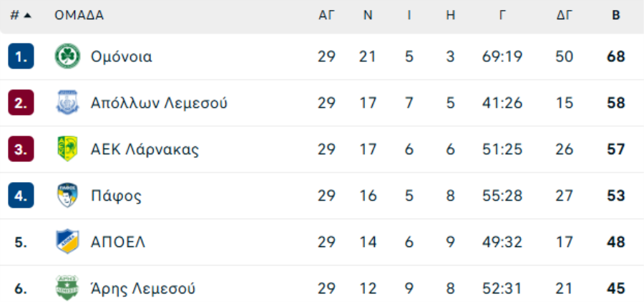The width and height of the screenshot is (644, 302).
Task: Click the Άρης Λεμεσού green crest
Action: (x=67, y=288)
